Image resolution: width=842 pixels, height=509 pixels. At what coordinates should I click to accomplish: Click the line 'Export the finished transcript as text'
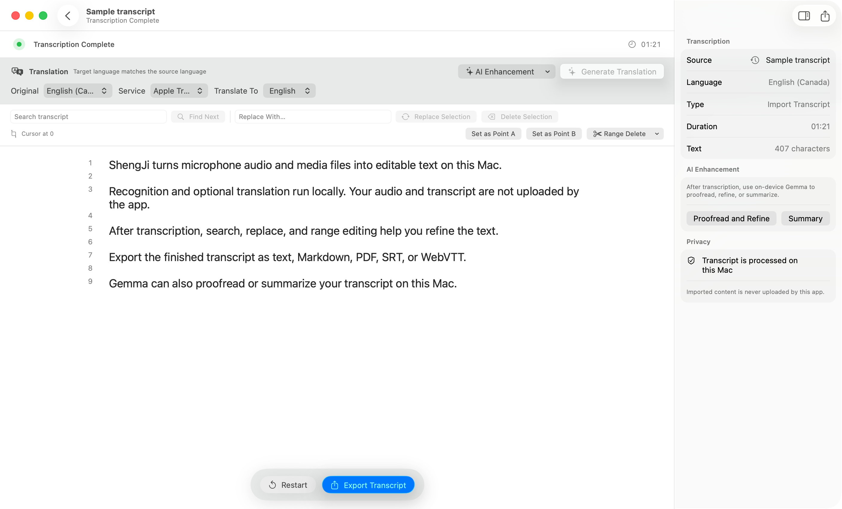[x=287, y=257]
